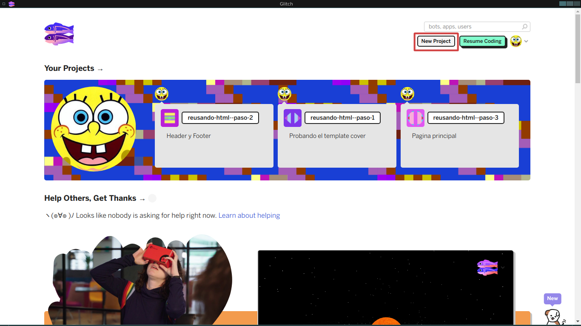Expand the account dropdown chevron
581x326 pixels.
point(526,42)
